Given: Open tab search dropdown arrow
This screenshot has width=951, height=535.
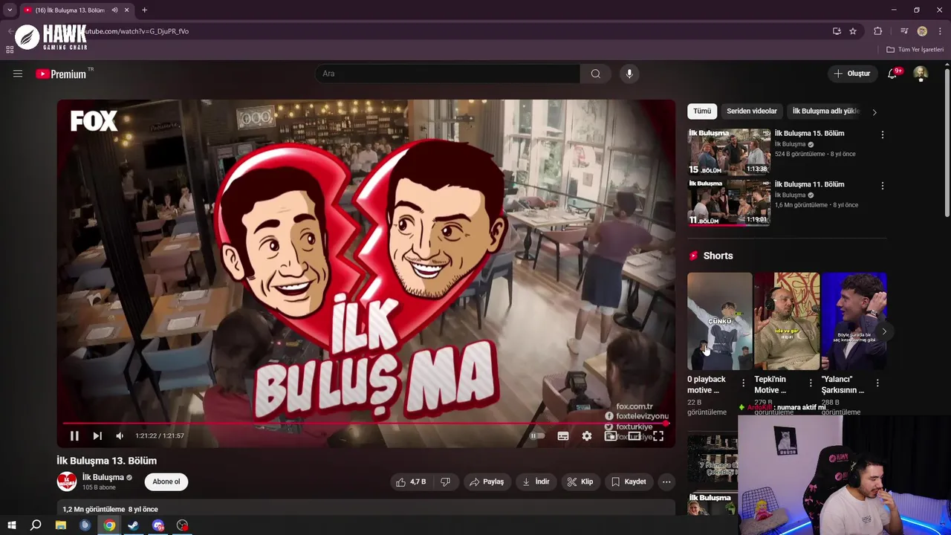Looking at the screenshot, I should pos(10,10).
